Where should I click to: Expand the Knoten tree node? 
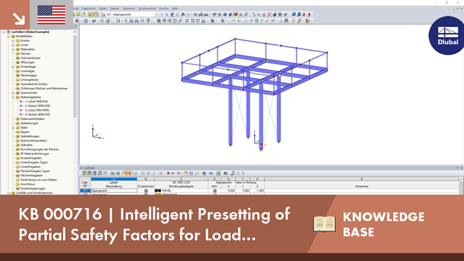[x=13, y=40]
